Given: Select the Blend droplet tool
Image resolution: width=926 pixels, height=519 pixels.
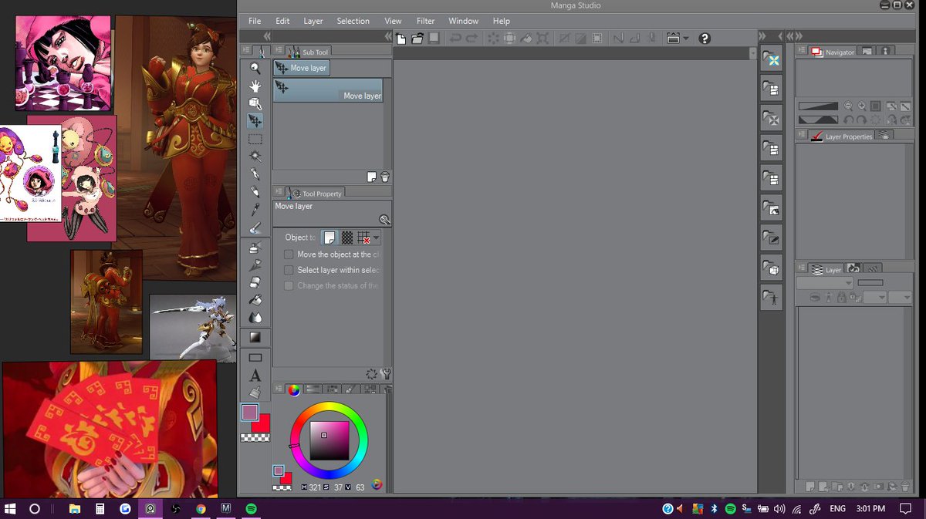Looking at the screenshot, I should 255,318.
